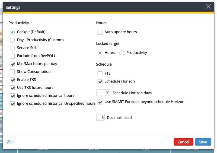Screen dimensions: 217x153
Task: Disable the Enable TKS checkbox
Action: point(12,80)
